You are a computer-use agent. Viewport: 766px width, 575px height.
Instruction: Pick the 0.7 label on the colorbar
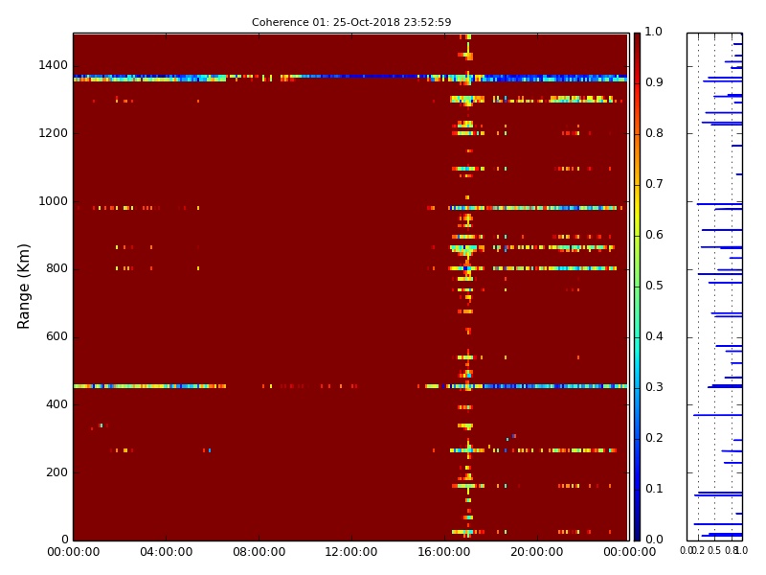(x=654, y=184)
